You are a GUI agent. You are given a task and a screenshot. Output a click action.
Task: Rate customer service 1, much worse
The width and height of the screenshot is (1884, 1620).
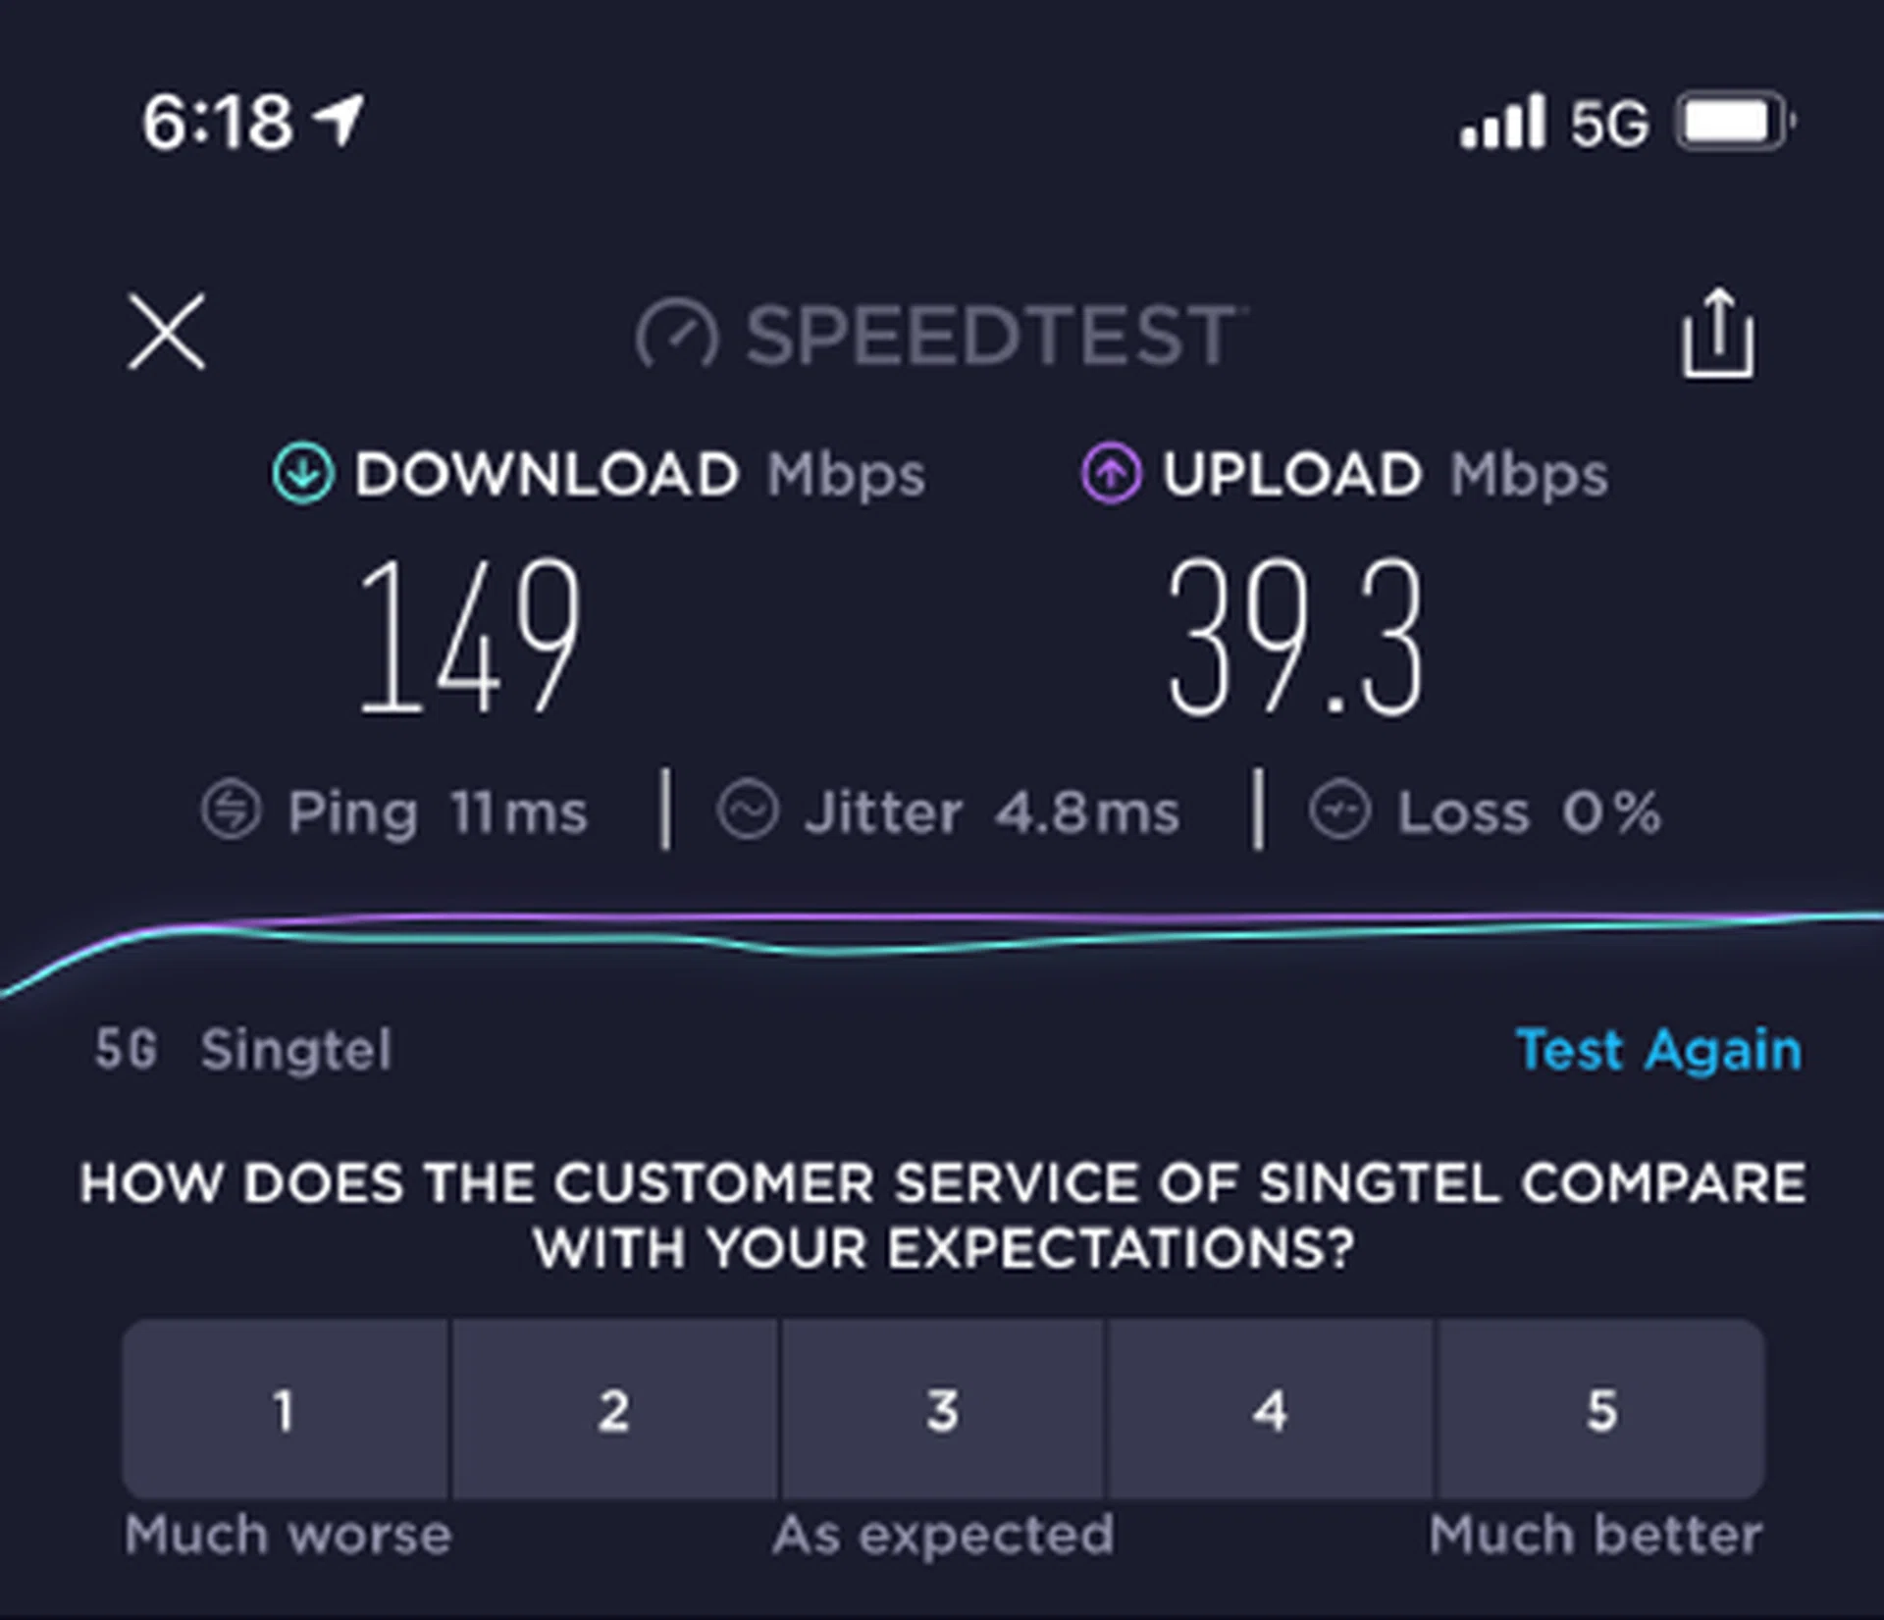coord(285,1409)
